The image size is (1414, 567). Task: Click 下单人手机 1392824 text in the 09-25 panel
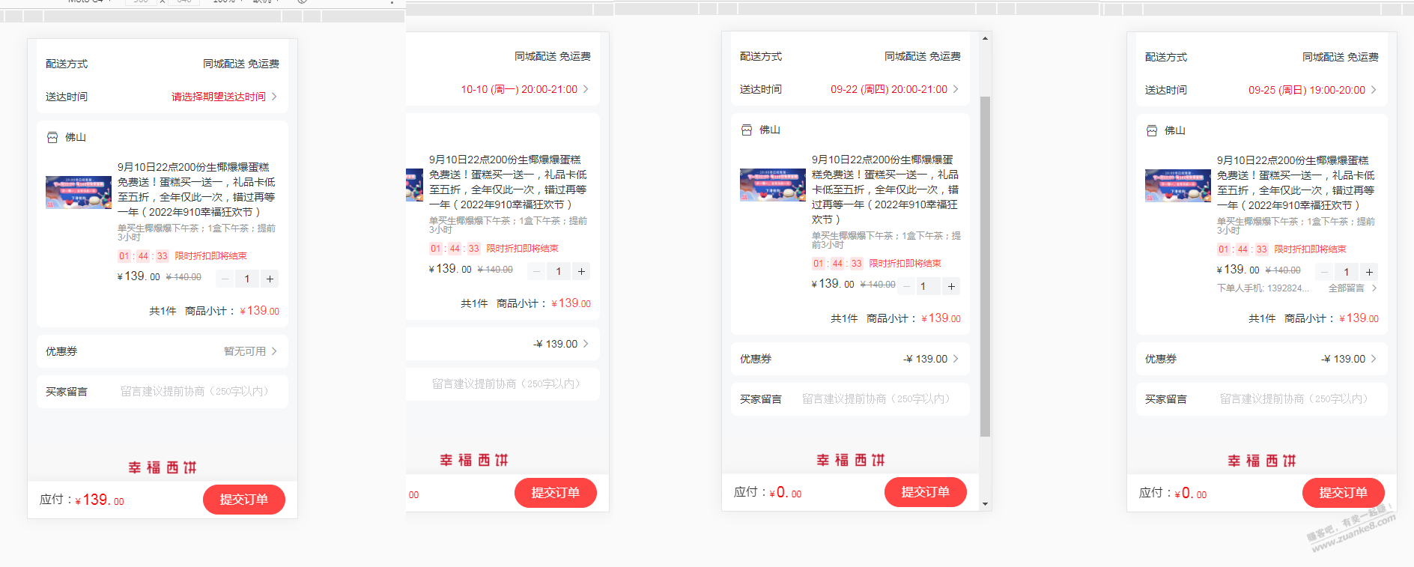point(1263,288)
